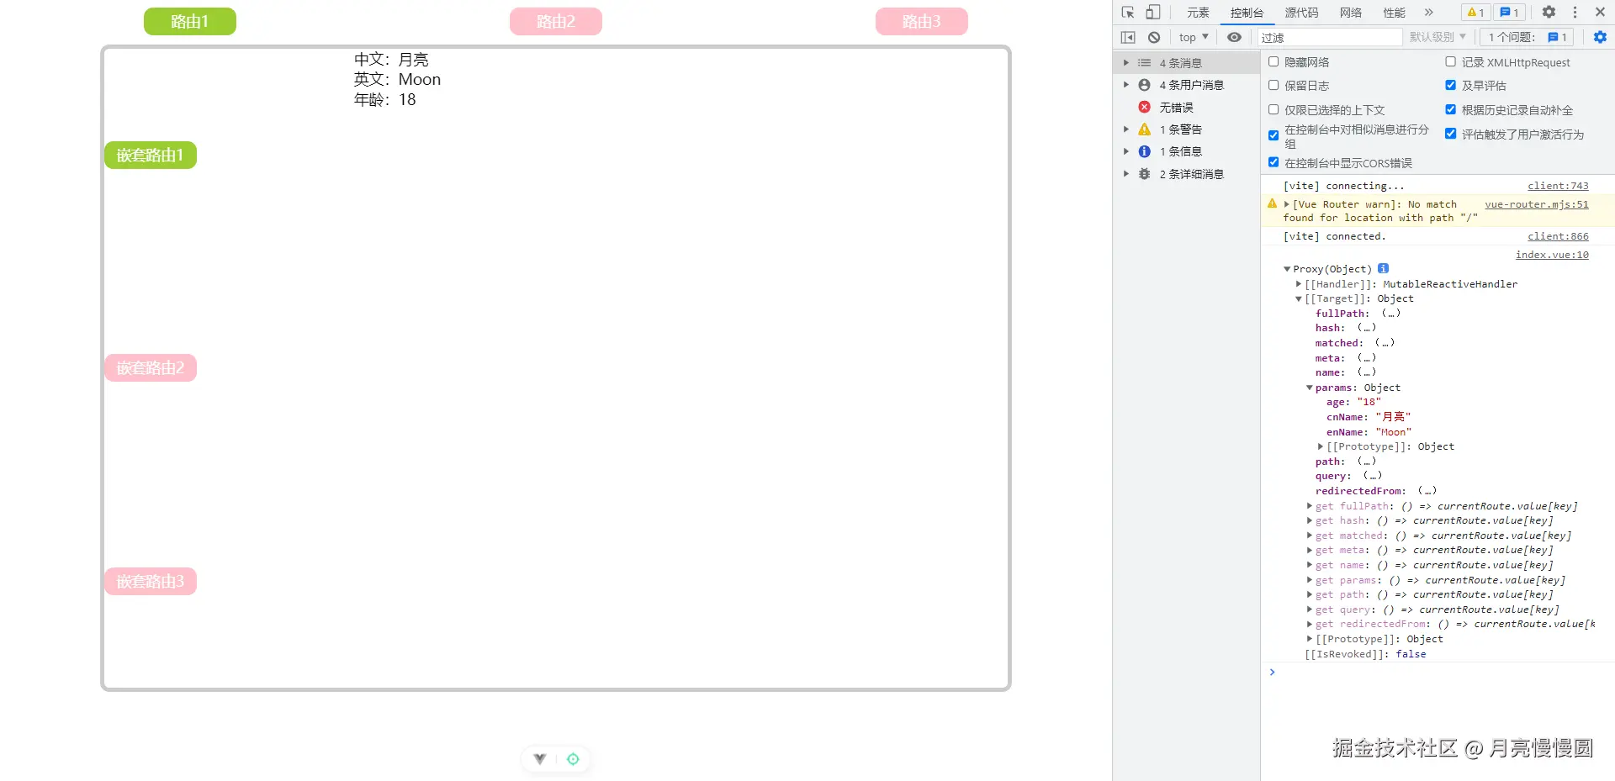The height and width of the screenshot is (781, 1615).
Task: Click the messages count badge in toolbar
Action: click(x=1510, y=13)
